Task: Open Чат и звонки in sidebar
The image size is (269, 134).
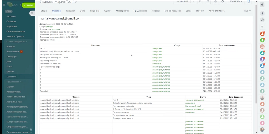Action: coord(13,52)
